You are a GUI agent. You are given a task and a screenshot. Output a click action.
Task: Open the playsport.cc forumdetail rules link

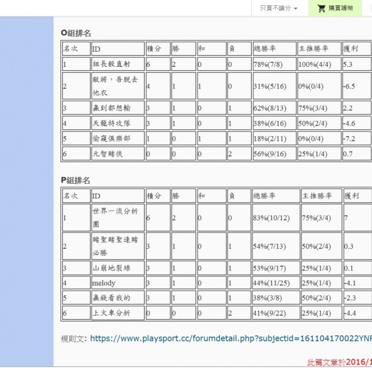click(x=231, y=338)
